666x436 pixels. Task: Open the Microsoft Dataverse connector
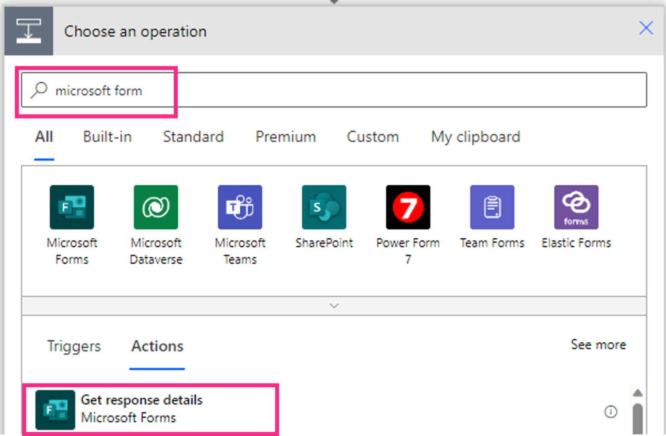point(156,207)
